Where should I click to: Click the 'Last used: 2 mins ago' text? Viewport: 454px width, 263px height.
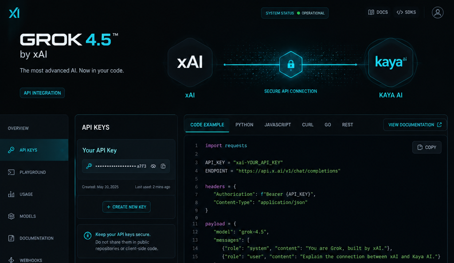click(x=153, y=187)
